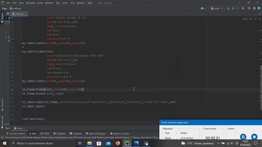Image resolution: width=262 pixels, height=147 pixels.
Task: Click the red Stop button
Action: pyautogui.click(x=243, y=8)
